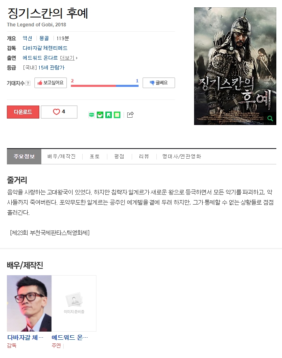Open the 포토 tab
This screenshot has height=358, width=282.
[x=94, y=156]
